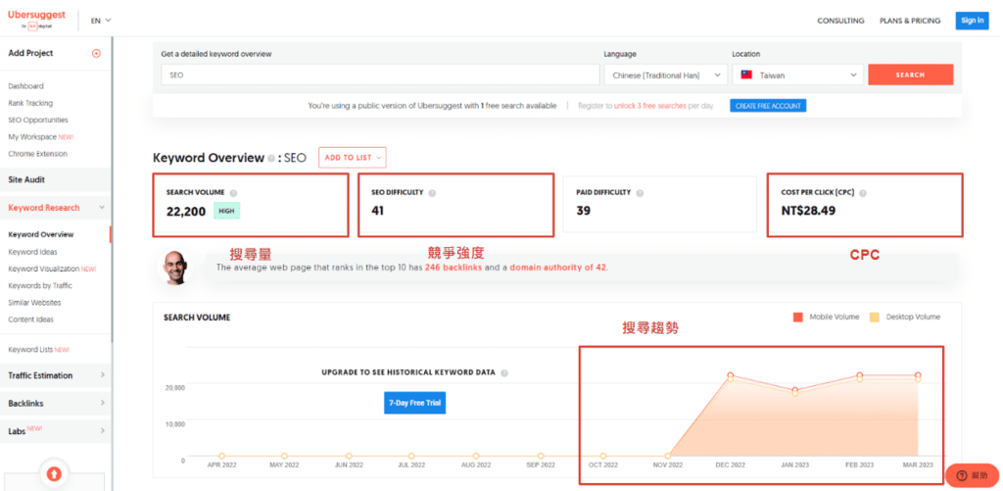Click the orange upgrade arrow icon
Image resolution: width=1003 pixels, height=491 pixels.
pos(55,474)
